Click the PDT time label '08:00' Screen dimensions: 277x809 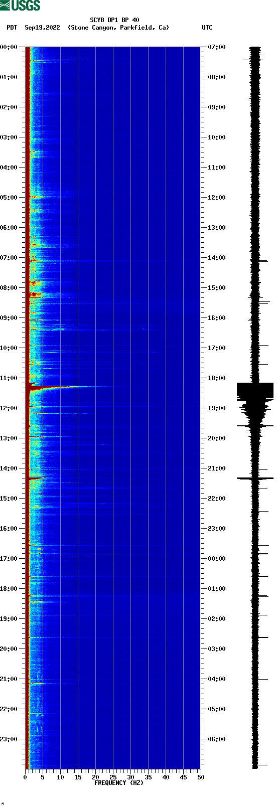tap(9, 288)
